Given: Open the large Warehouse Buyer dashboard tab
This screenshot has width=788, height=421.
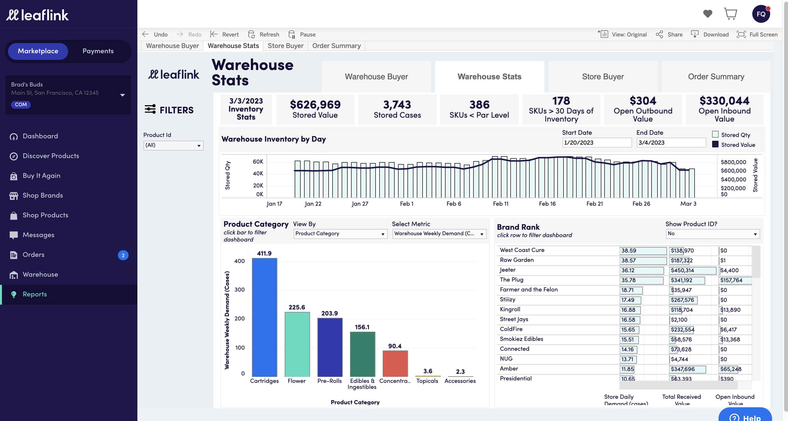Looking at the screenshot, I should click(376, 76).
